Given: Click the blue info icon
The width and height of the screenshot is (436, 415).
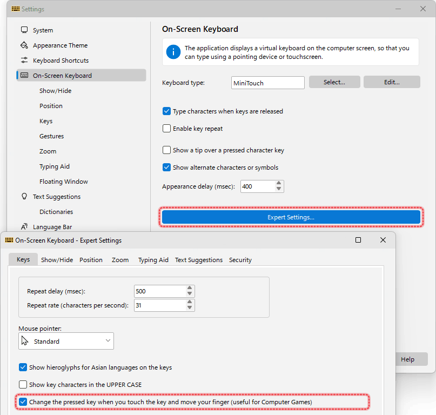Looking at the screenshot, I should point(173,52).
